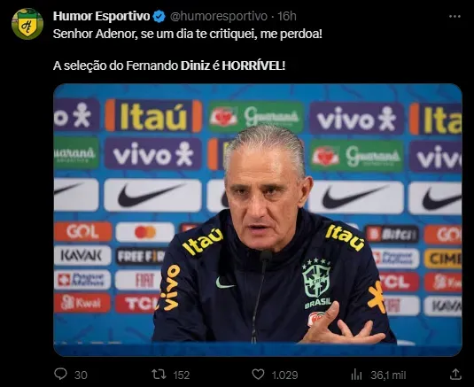This screenshot has height=387, width=474.
Task: Click the bold word Diniz in tweet
Action: coord(195,66)
